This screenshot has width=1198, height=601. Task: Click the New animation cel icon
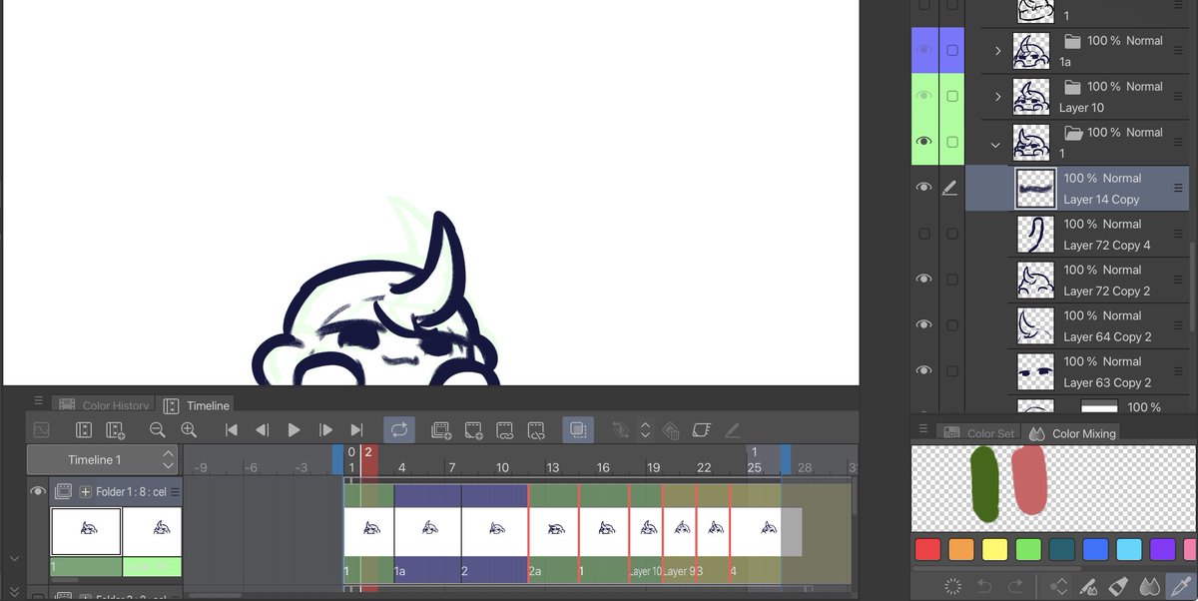pyautogui.click(x=473, y=430)
